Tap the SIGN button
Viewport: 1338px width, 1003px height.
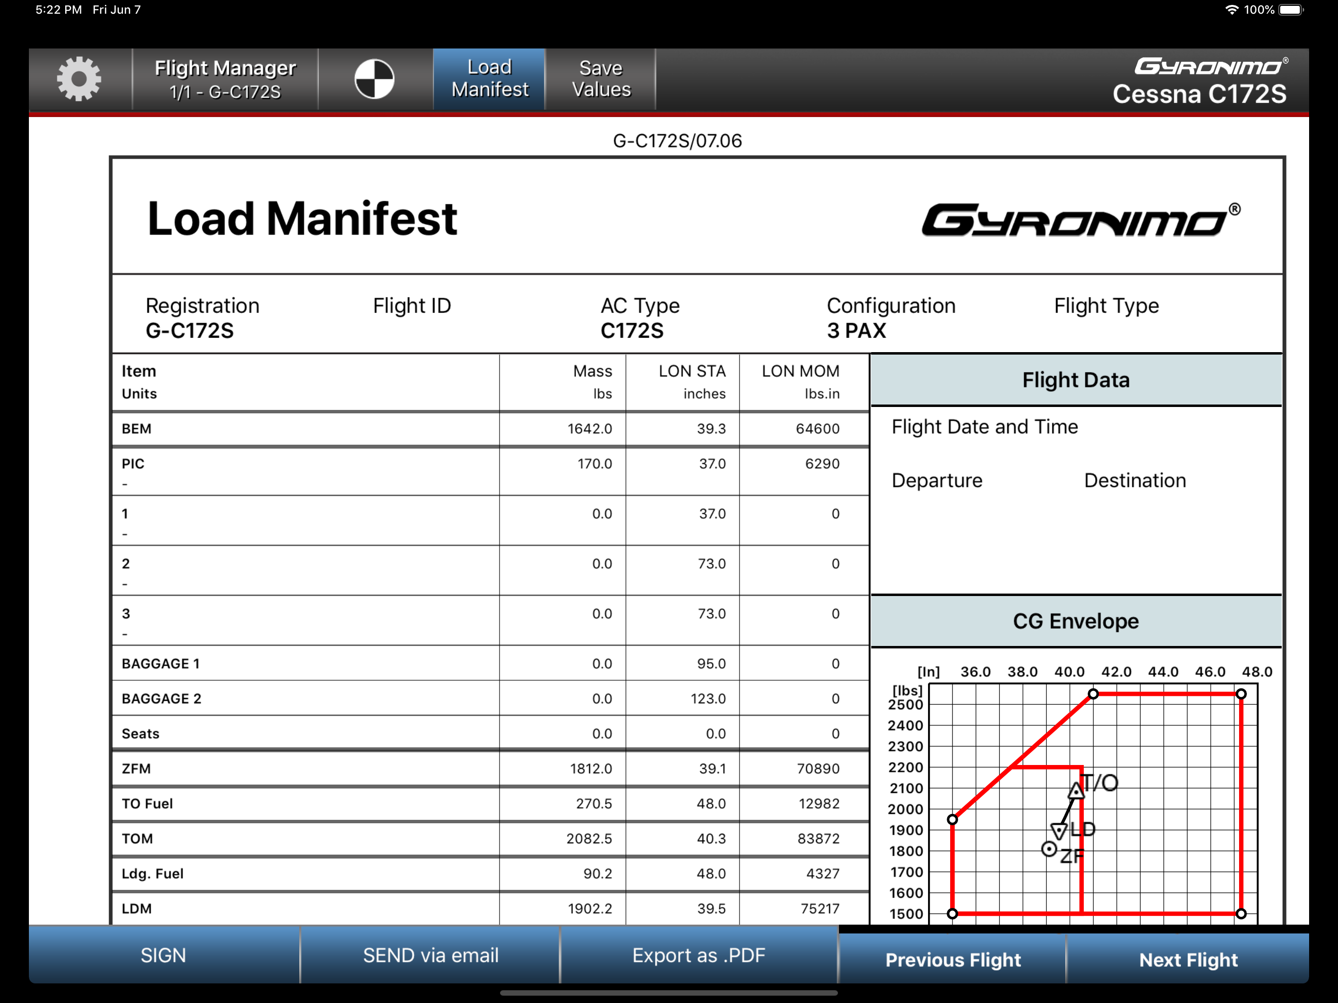pos(163,955)
